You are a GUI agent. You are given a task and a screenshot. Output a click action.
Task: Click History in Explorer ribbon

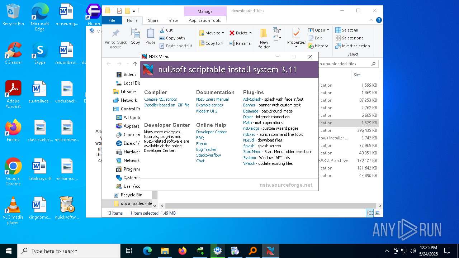pyautogui.click(x=318, y=46)
